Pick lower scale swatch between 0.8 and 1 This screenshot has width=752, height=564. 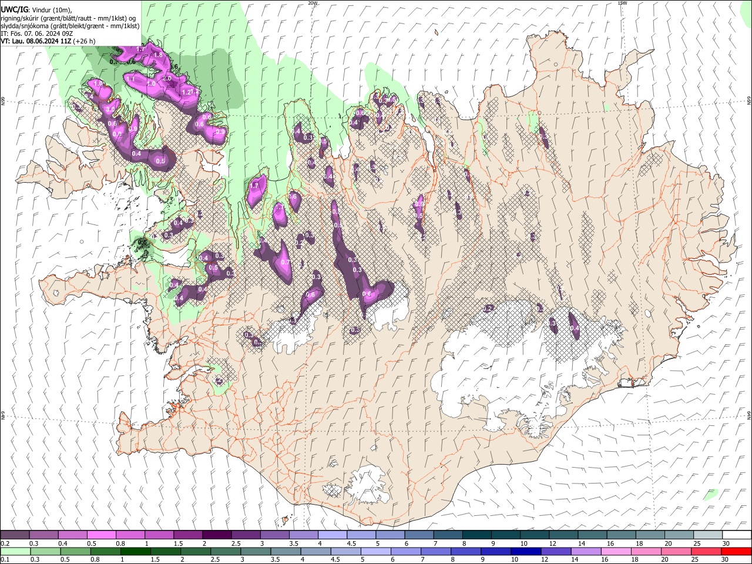pyautogui.click(x=106, y=551)
